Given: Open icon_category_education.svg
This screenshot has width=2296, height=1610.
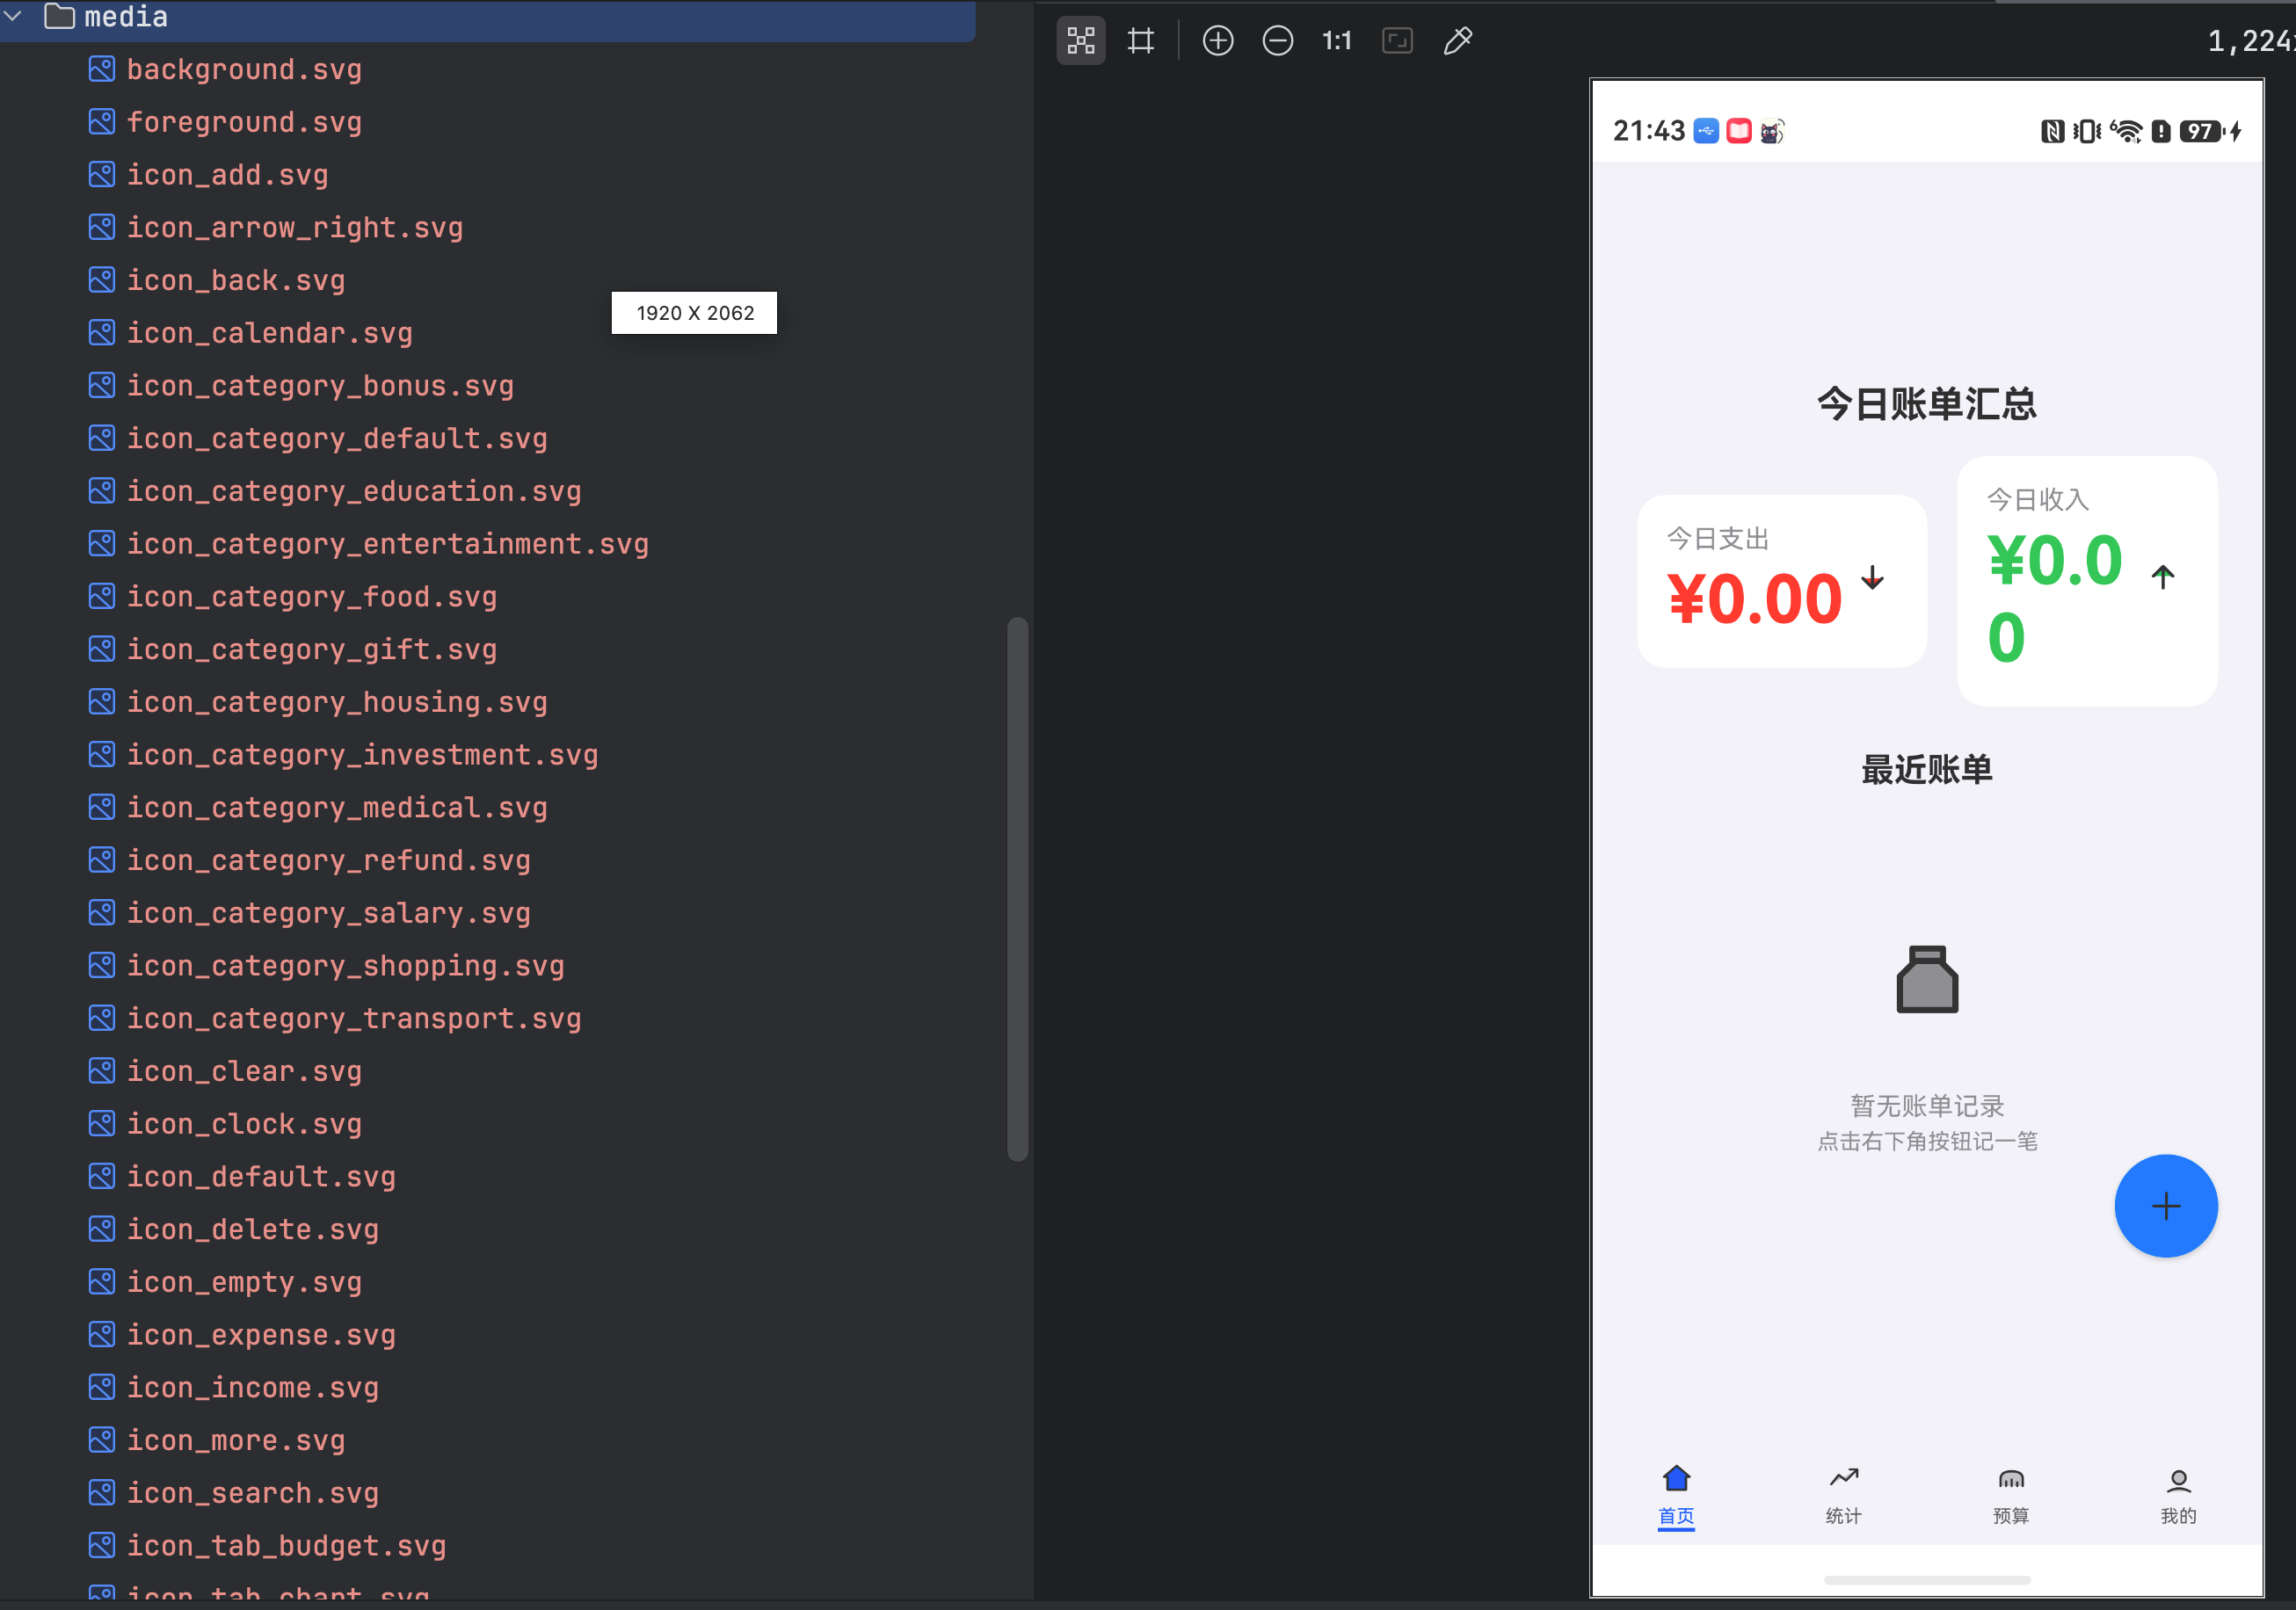Looking at the screenshot, I should click(x=353, y=491).
